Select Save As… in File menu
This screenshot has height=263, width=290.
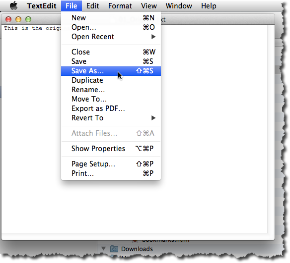111,71
